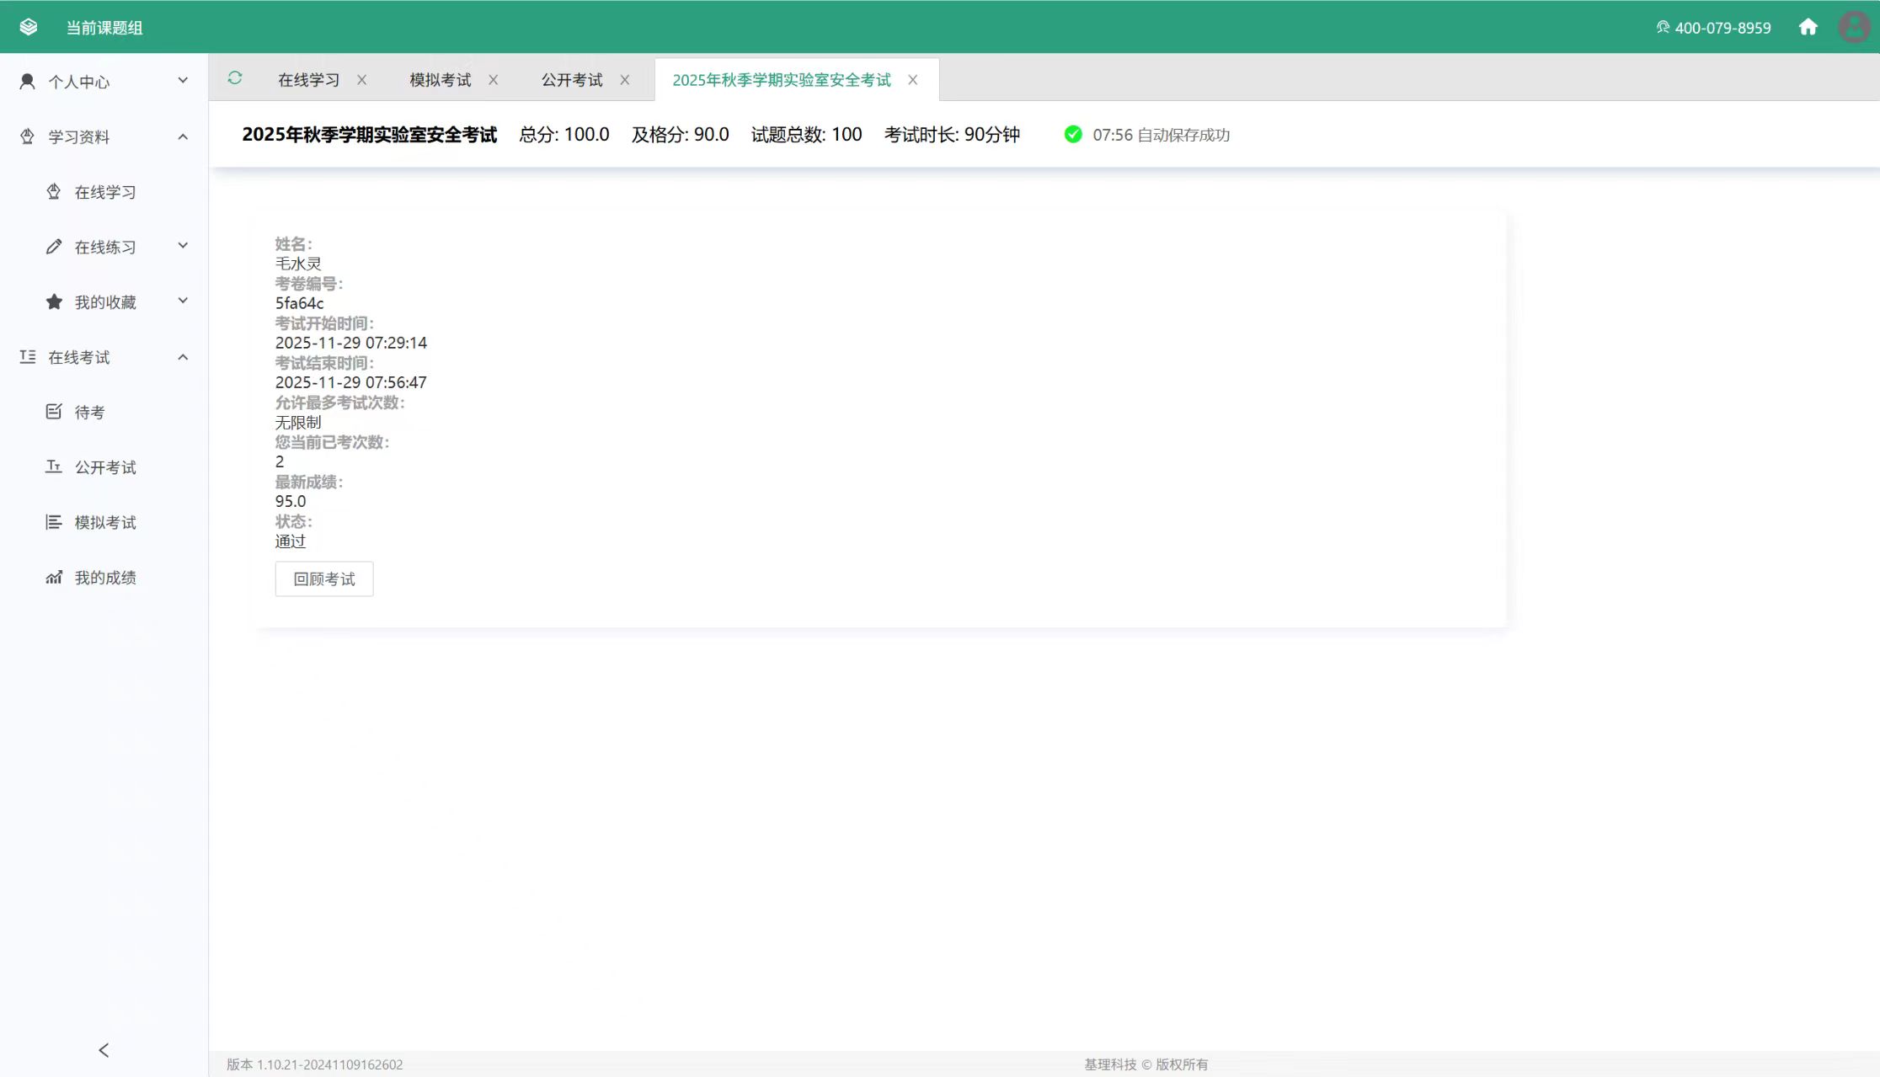Click the 回顾考试 button
Image resolution: width=1880 pixels, height=1077 pixels.
324,578
